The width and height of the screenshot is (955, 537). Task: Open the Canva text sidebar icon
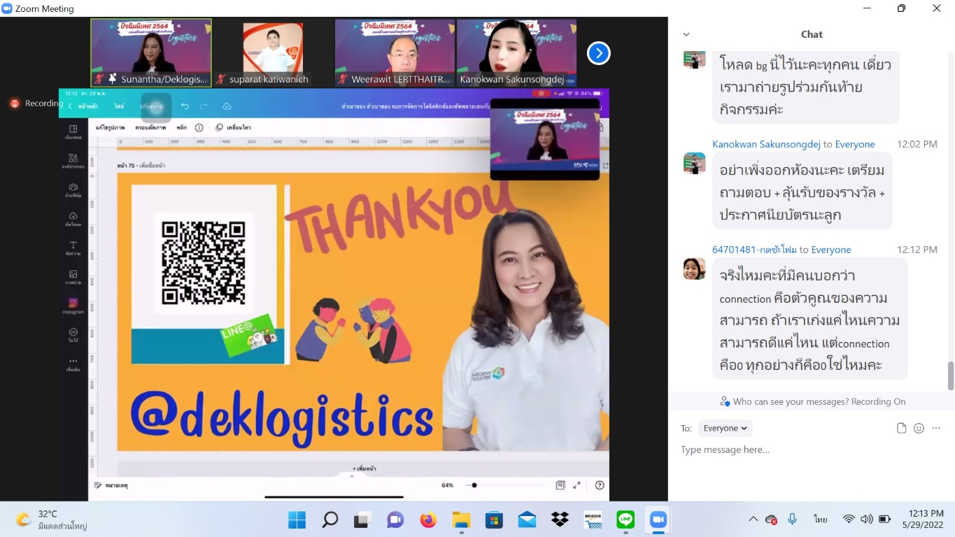click(x=73, y=248)
